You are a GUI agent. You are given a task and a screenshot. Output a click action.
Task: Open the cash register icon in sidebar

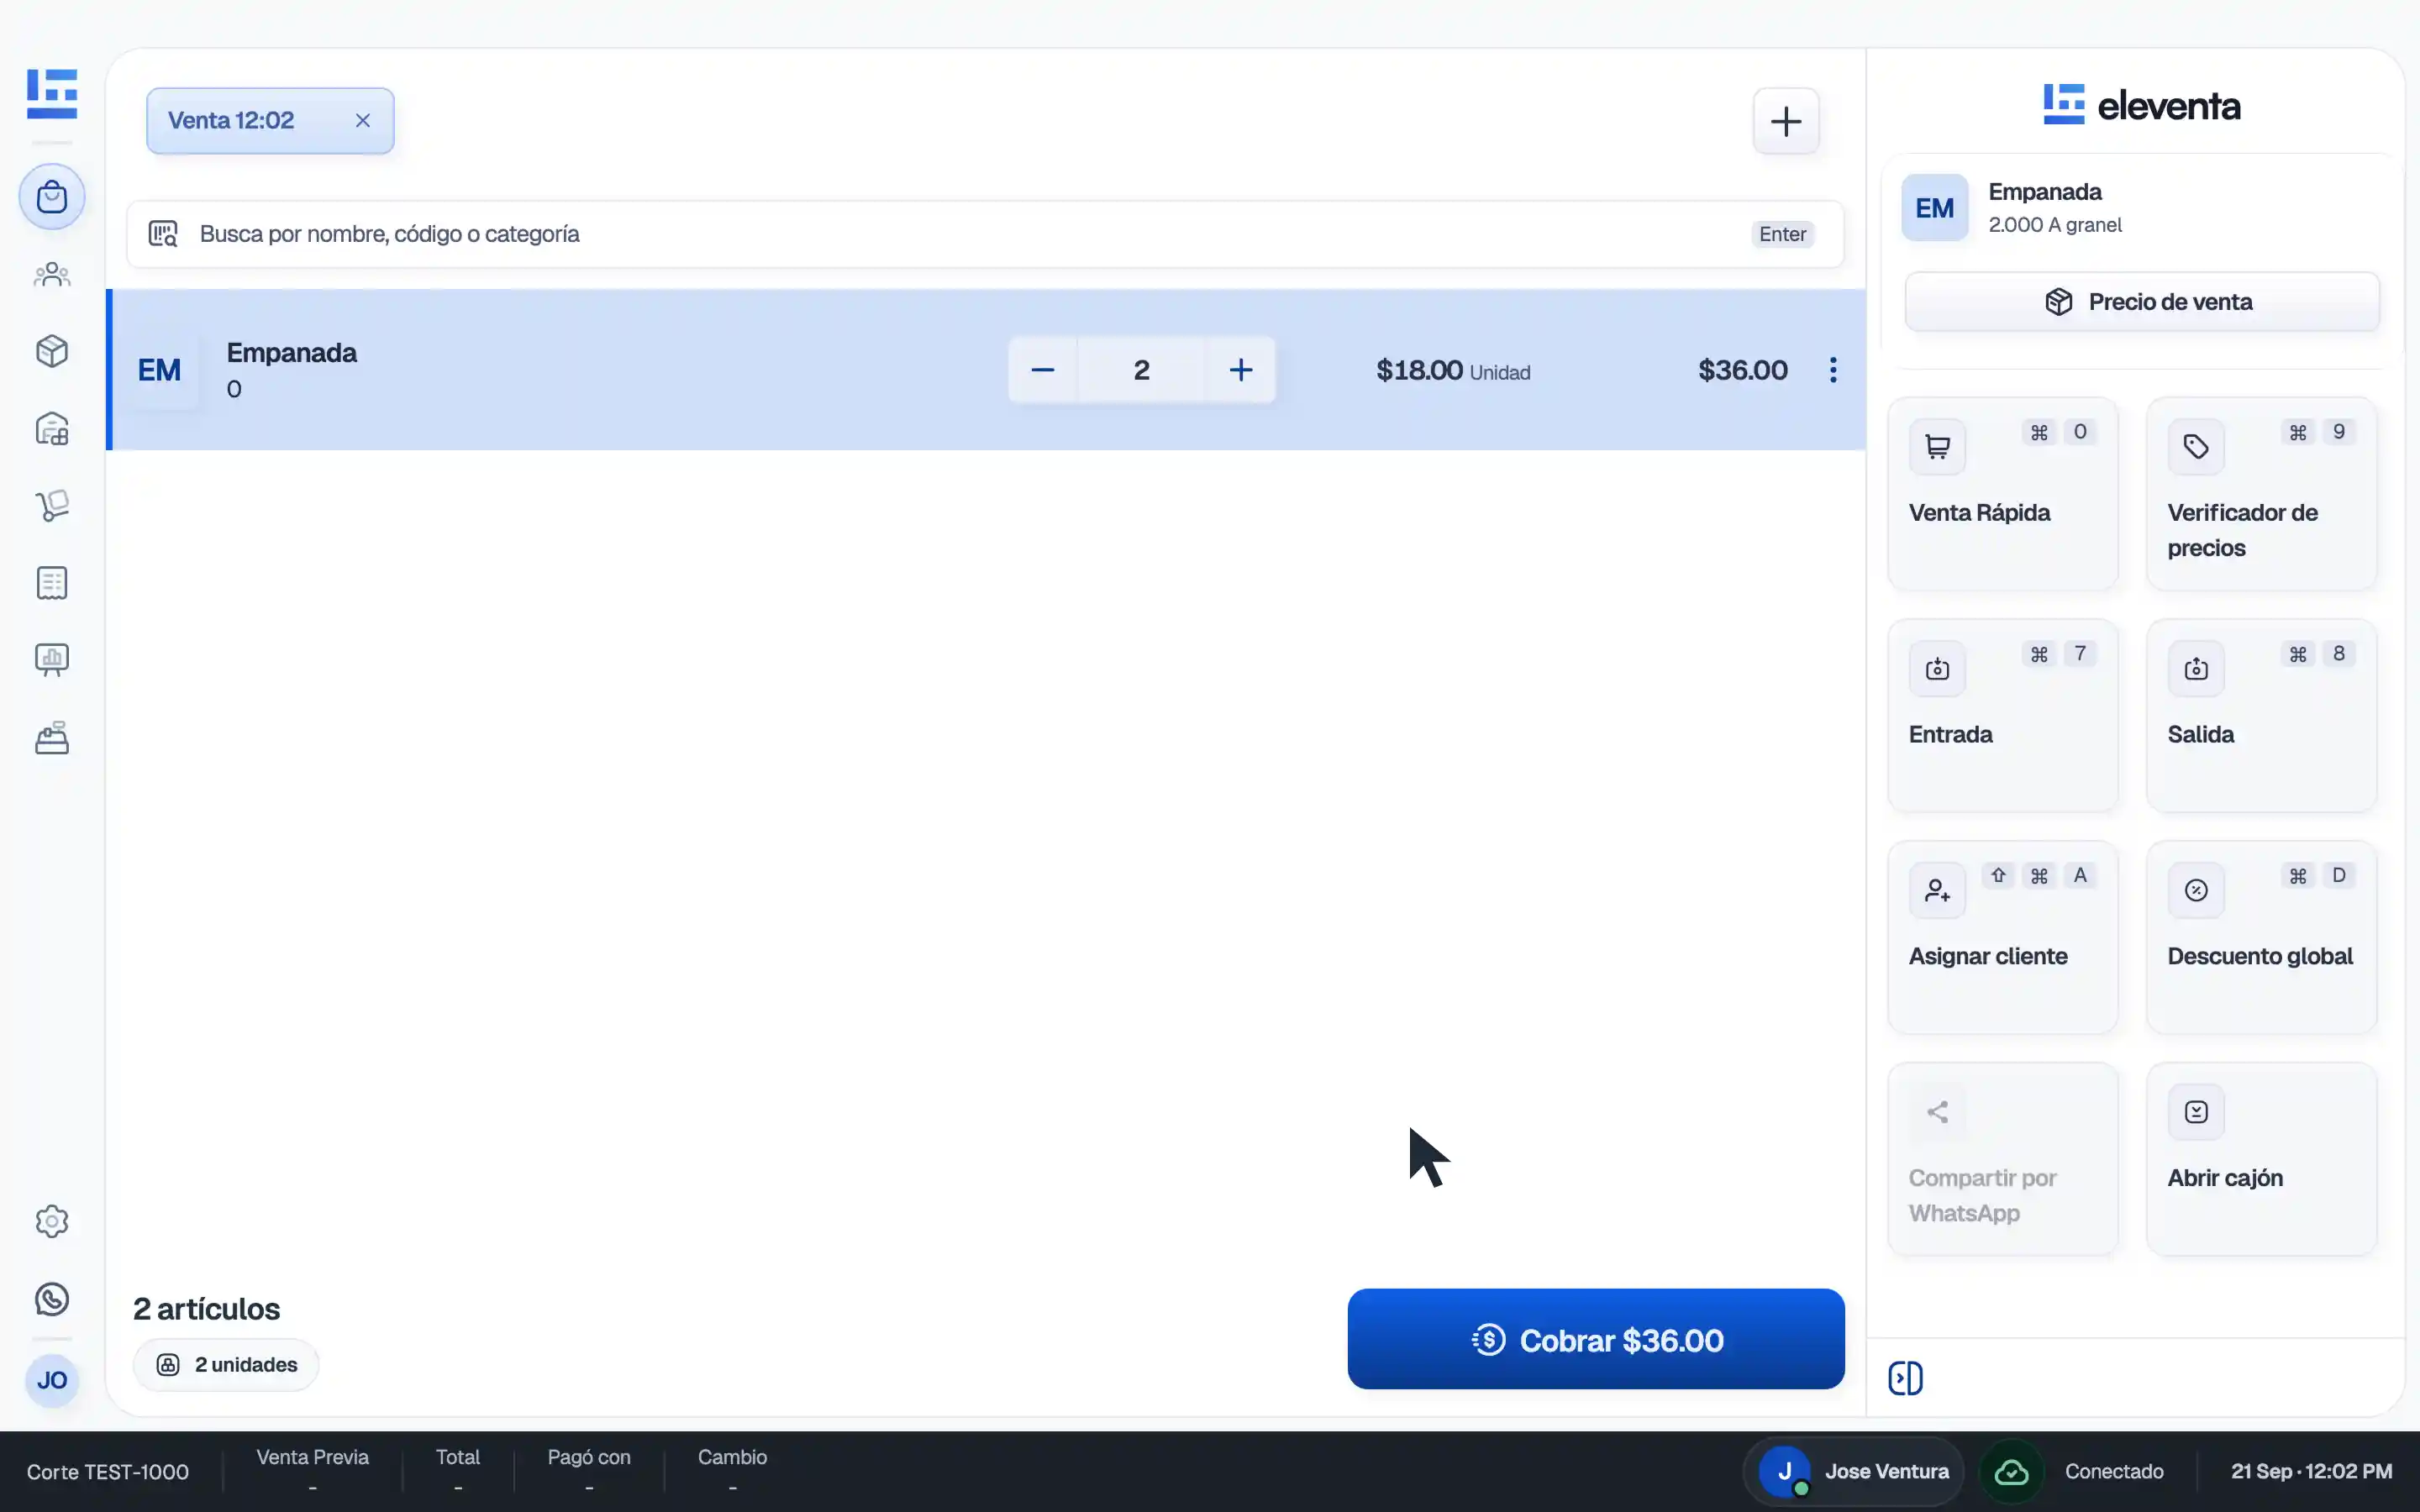(52, 738)
